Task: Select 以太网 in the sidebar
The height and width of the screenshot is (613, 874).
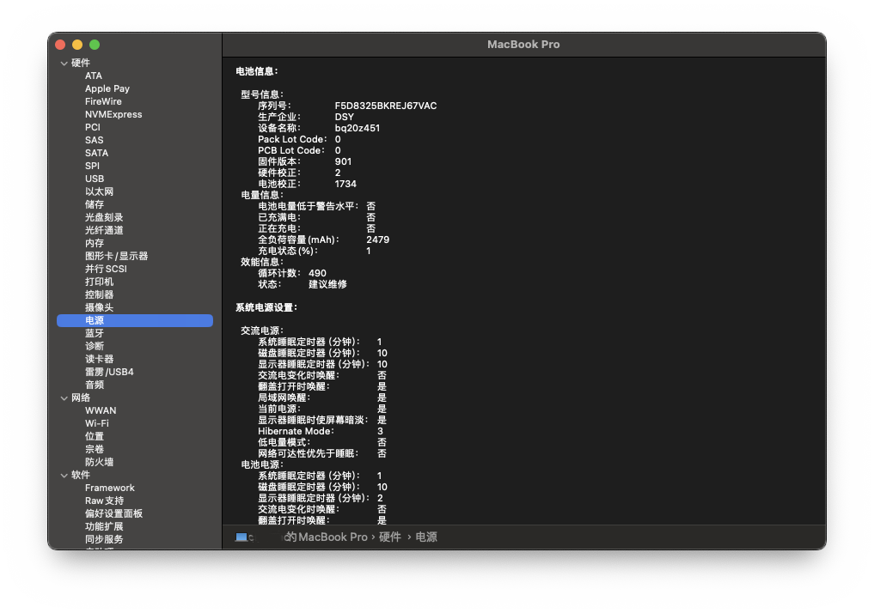Action: pos(99,191)
